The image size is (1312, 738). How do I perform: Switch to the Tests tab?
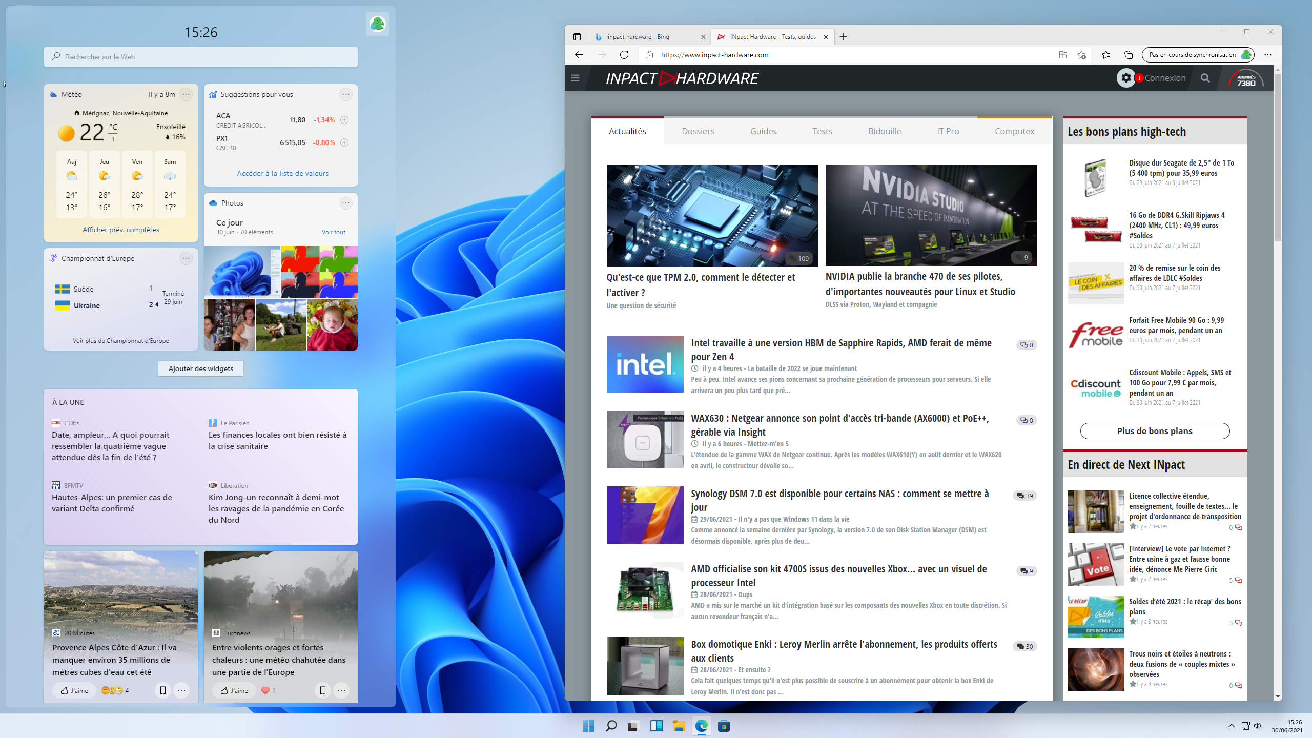tap(822, 131)
